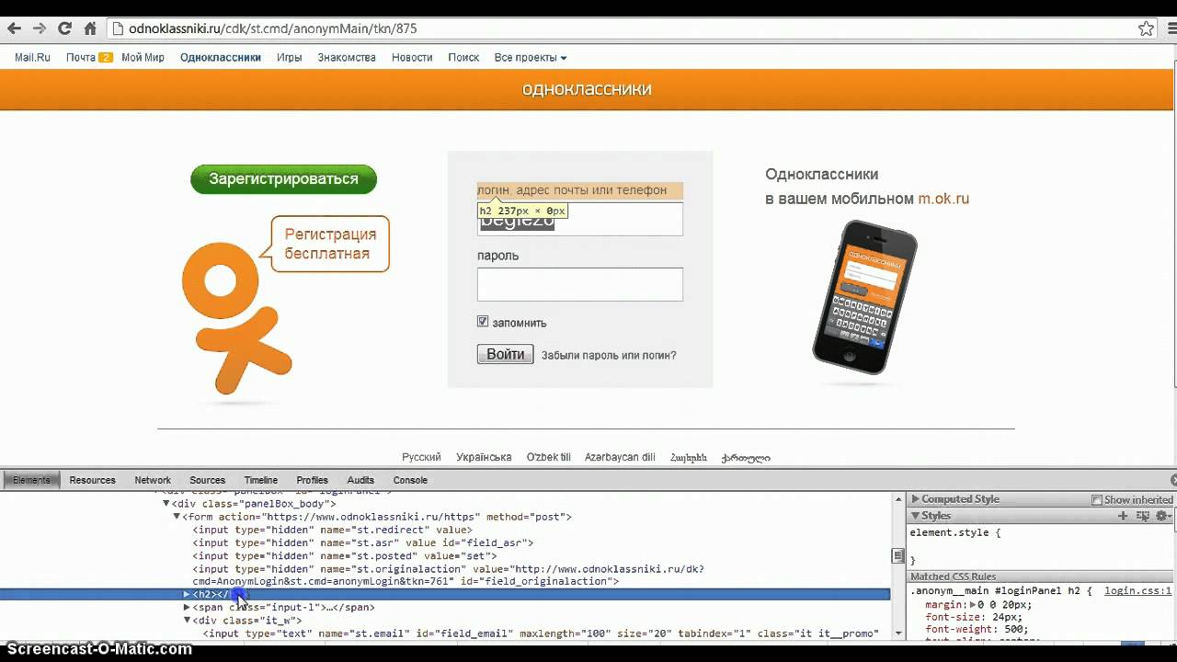1177x662 pixels.
Task: Click the font-weight: 500 property
Action: coord(977,630)
